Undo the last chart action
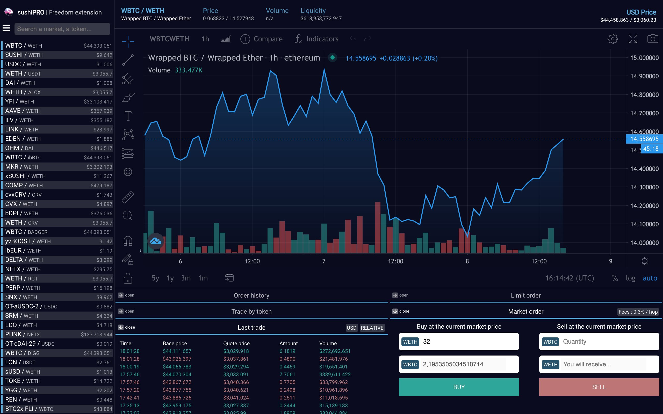Screen dimensions: 663x414 pyautogui.click(x=353, y=39)
